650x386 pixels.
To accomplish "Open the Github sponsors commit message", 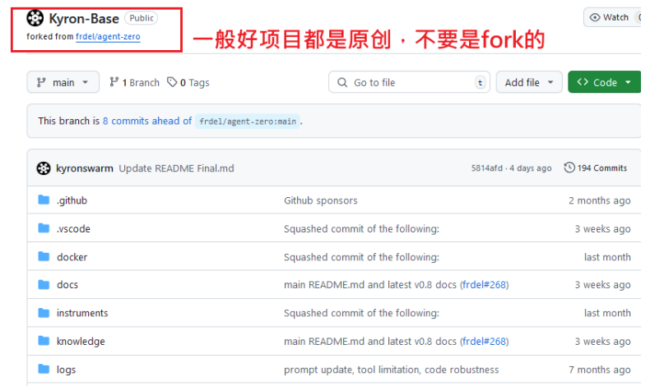I will coord(320,200).
